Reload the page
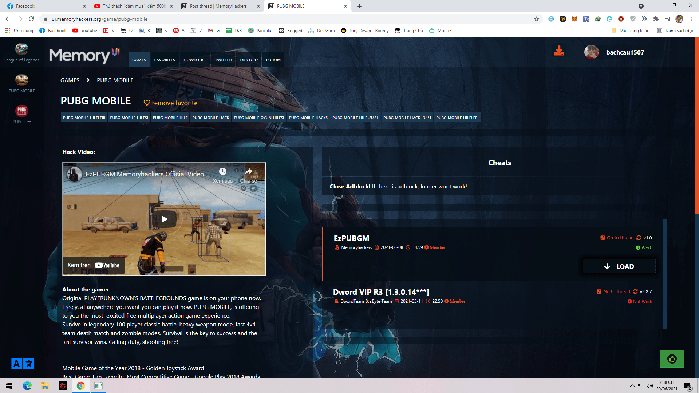The height and width of the screenshot is (393, 699). click(x=31, y=19)
